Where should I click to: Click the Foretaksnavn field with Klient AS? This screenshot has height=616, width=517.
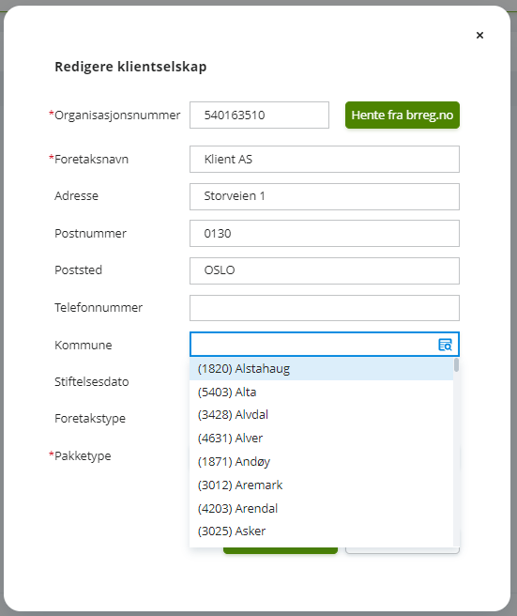[325, 159]
